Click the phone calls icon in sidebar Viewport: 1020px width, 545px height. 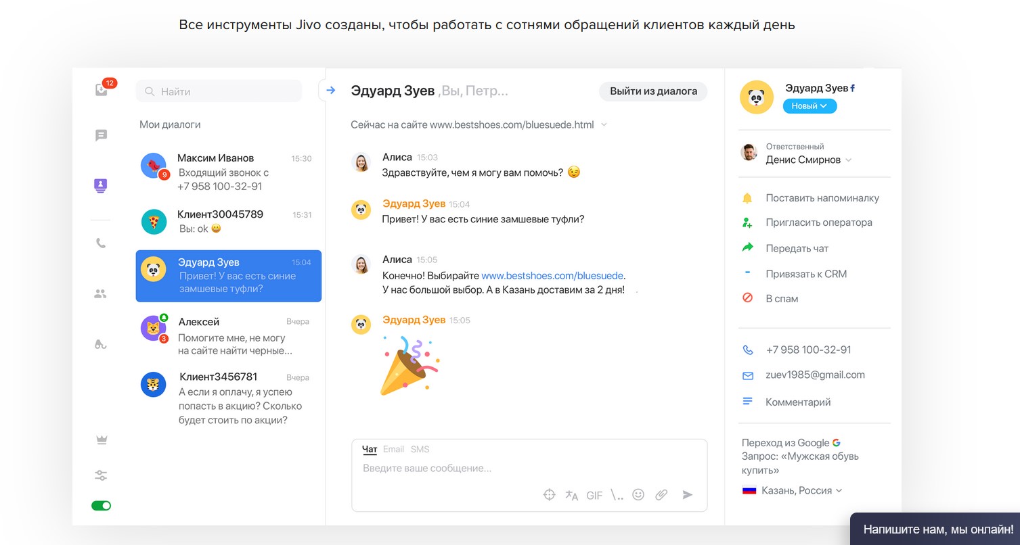(101, 243)
